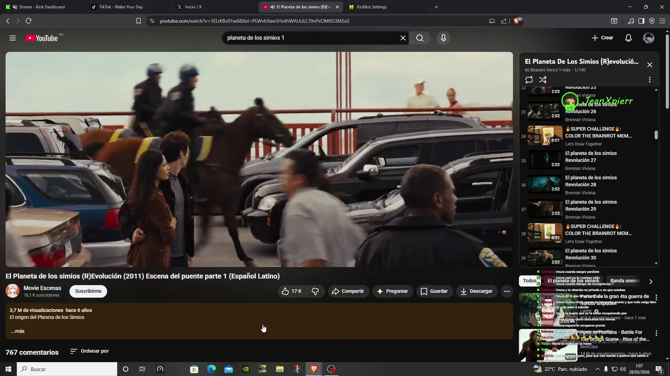
Task: Save the video with Guardar
Action: pos(434,291)
